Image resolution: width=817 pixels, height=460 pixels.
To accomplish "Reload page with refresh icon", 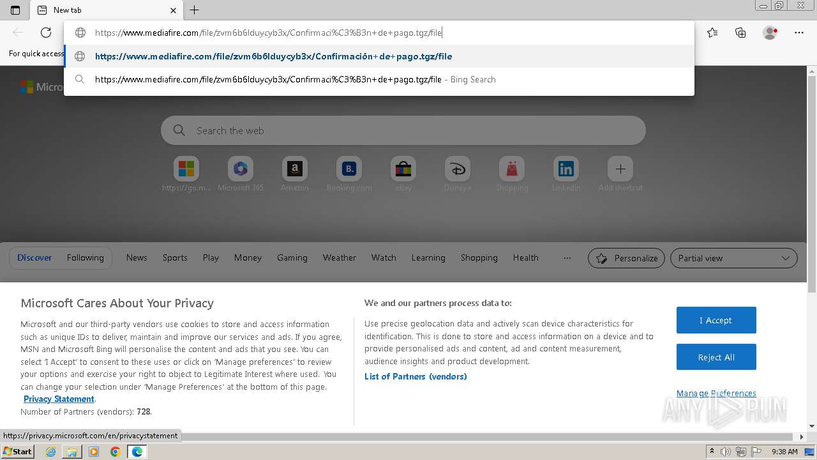I will (46, 33).
